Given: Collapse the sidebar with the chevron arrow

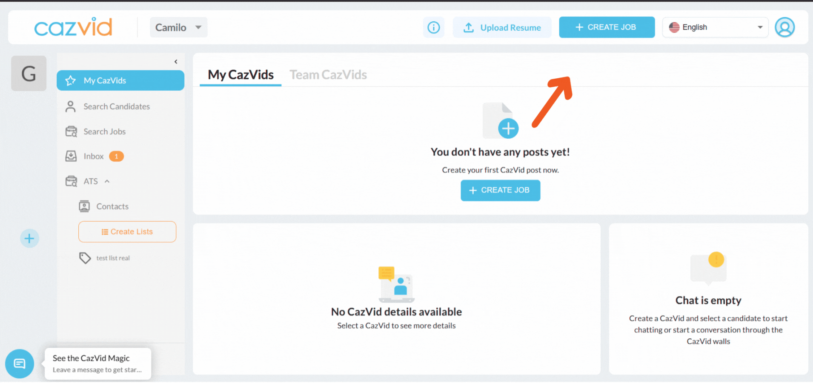Looking at the screenshot, I should (x=176, y=62).
